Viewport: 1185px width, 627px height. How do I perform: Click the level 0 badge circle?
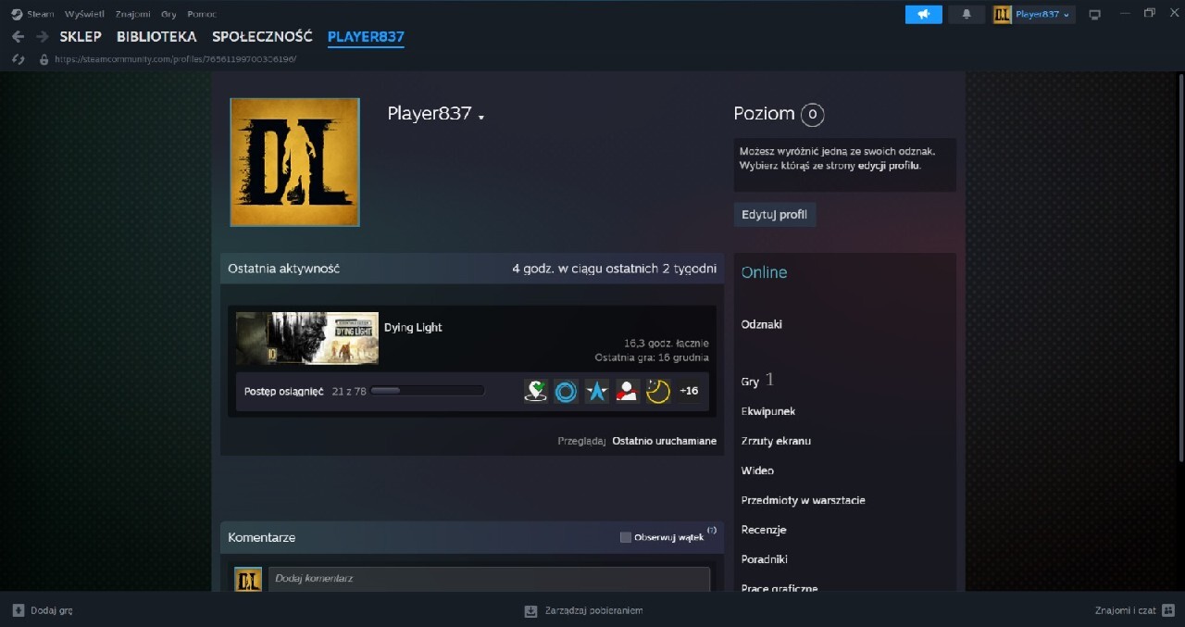pos(812,114)
